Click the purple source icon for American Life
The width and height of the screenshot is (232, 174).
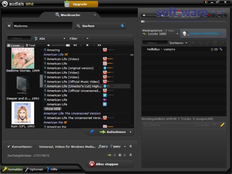(x=105, y=100)
